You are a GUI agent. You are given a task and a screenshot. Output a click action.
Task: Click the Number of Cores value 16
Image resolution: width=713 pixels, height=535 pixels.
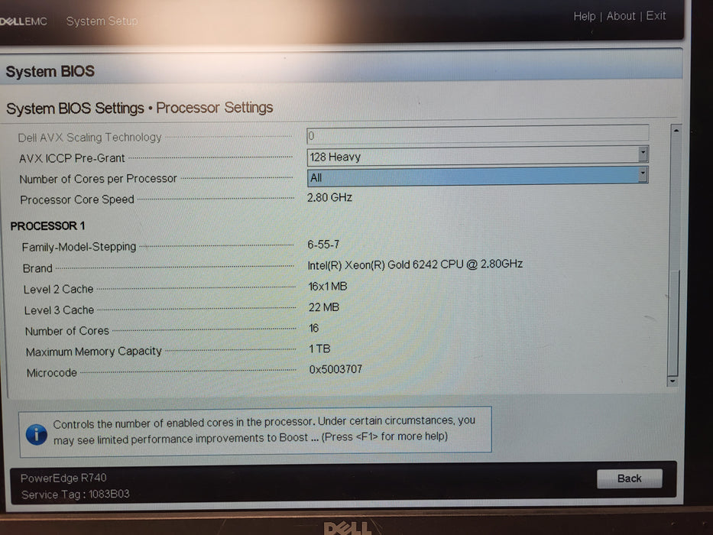click(x=314, y=328)
